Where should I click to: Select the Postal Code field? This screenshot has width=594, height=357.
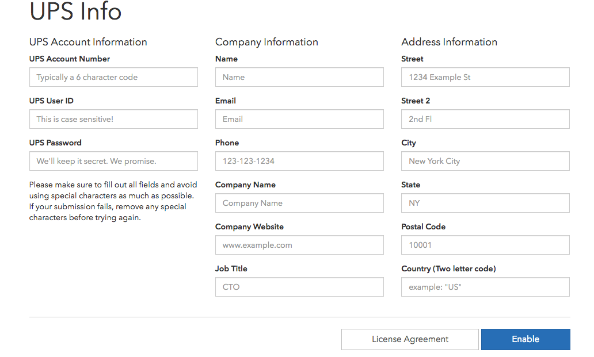point(485,245)
